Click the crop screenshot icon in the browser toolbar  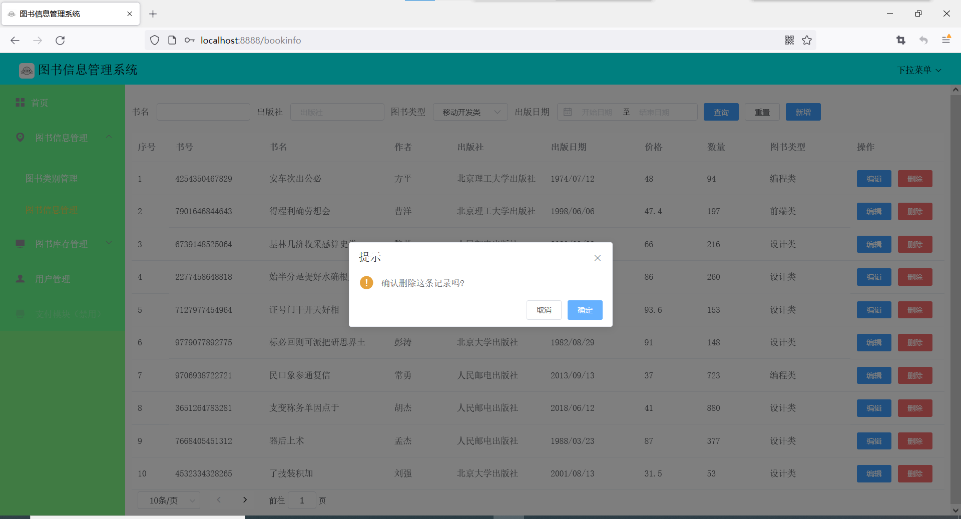[x=901, y=40]
